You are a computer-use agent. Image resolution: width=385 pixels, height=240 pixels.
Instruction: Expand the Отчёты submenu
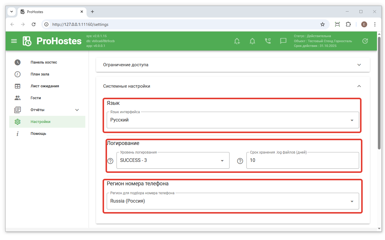(77, 110)
